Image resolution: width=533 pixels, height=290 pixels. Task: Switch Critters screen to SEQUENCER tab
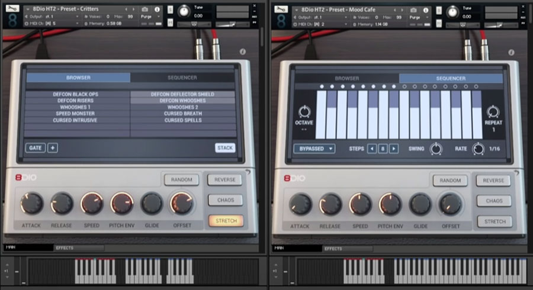[182, 78]
